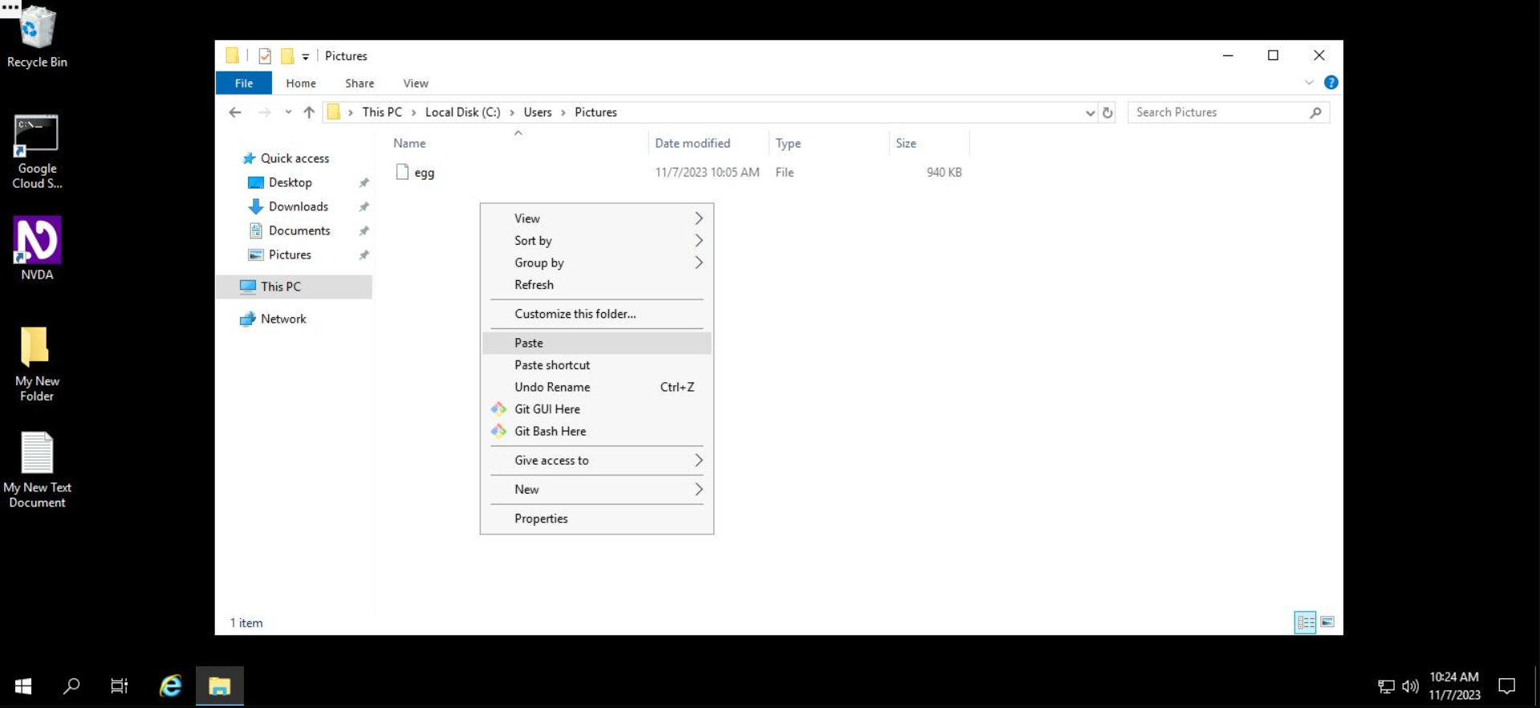Click the pin icon beside Downloads
Viewport: 1540px width, 708px height.
point(364,207)
